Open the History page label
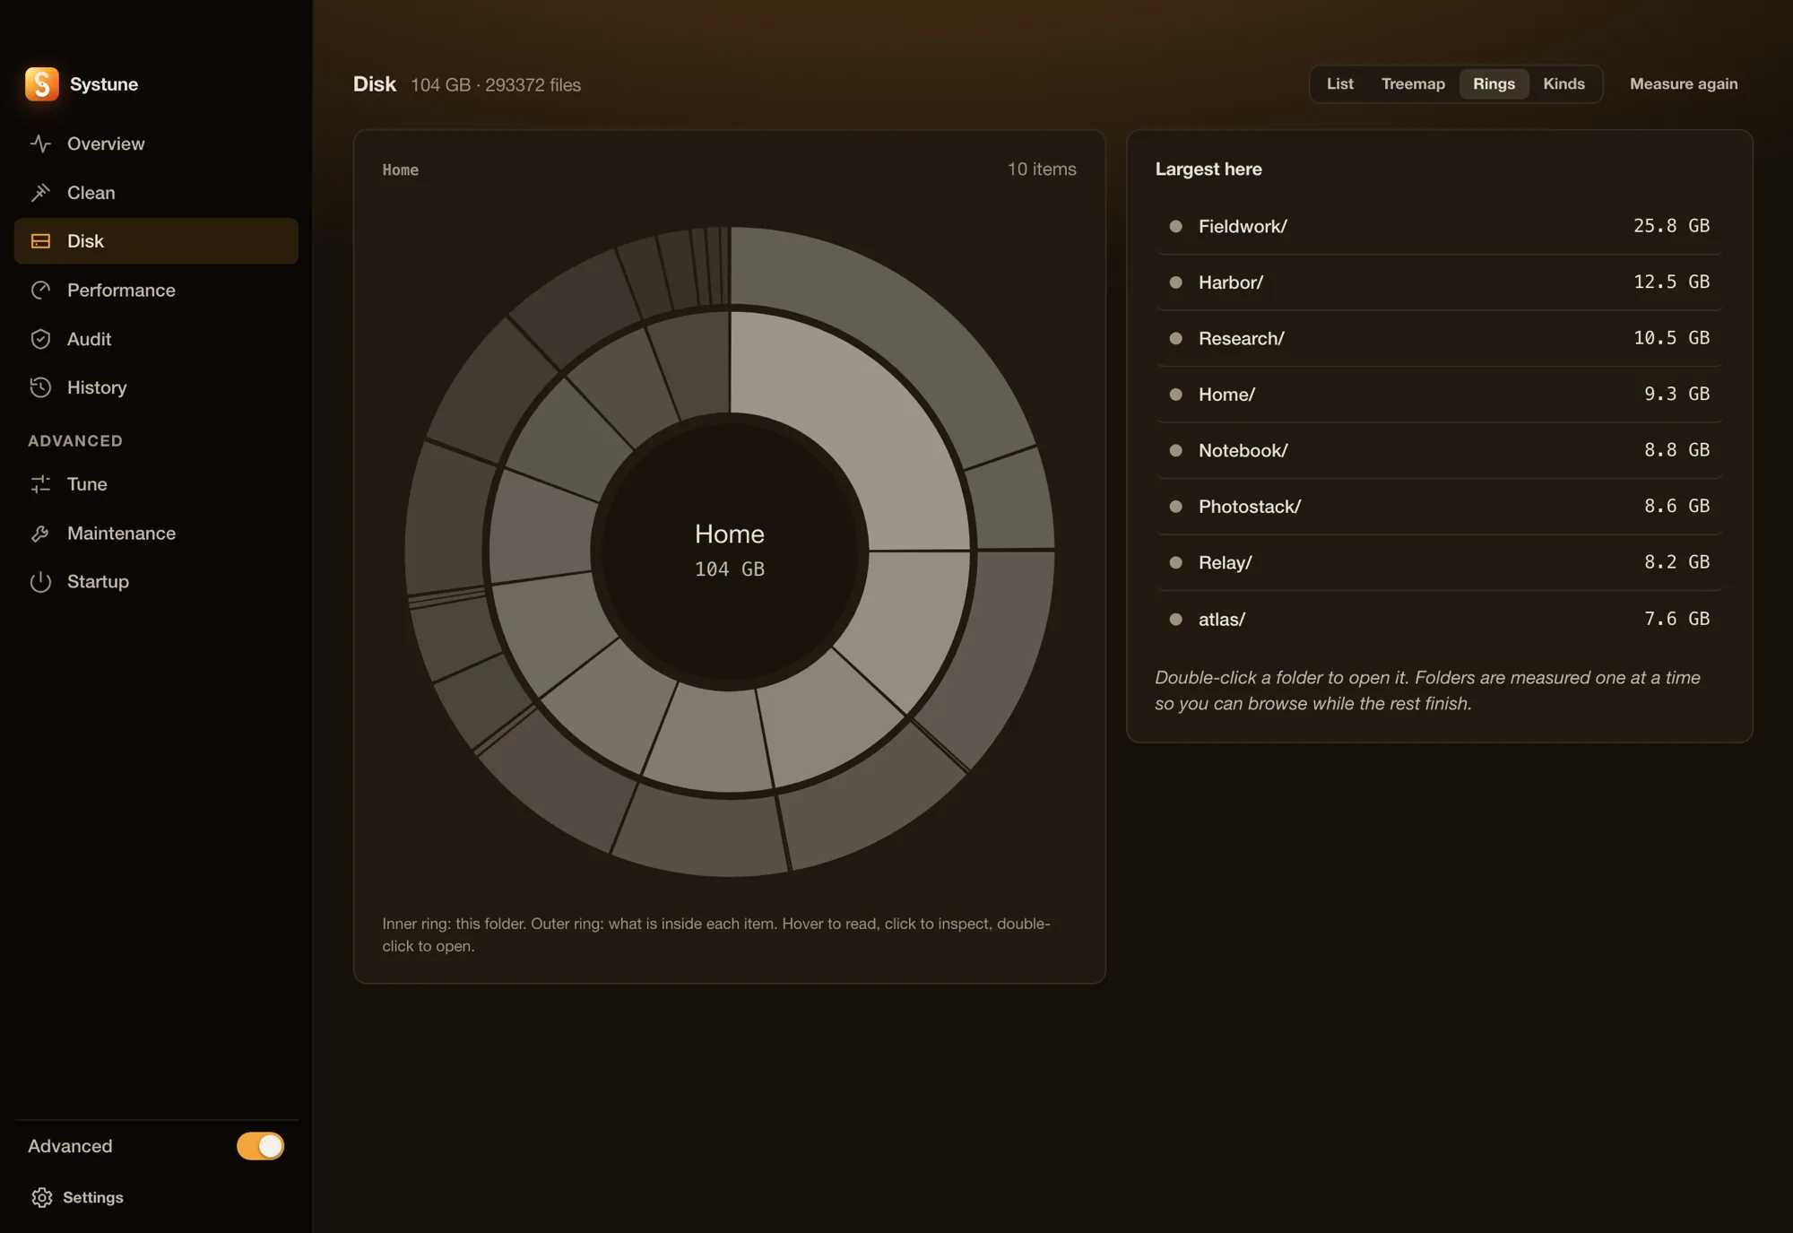Screen dimensions: 1793x1233 point(97,387)
